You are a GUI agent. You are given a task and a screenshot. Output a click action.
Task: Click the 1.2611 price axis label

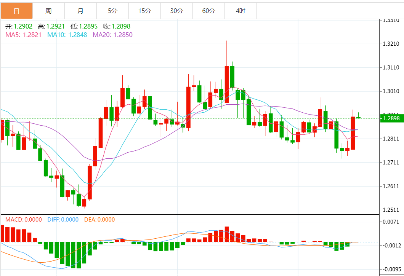pyautogui.click(x=391, y=186)
